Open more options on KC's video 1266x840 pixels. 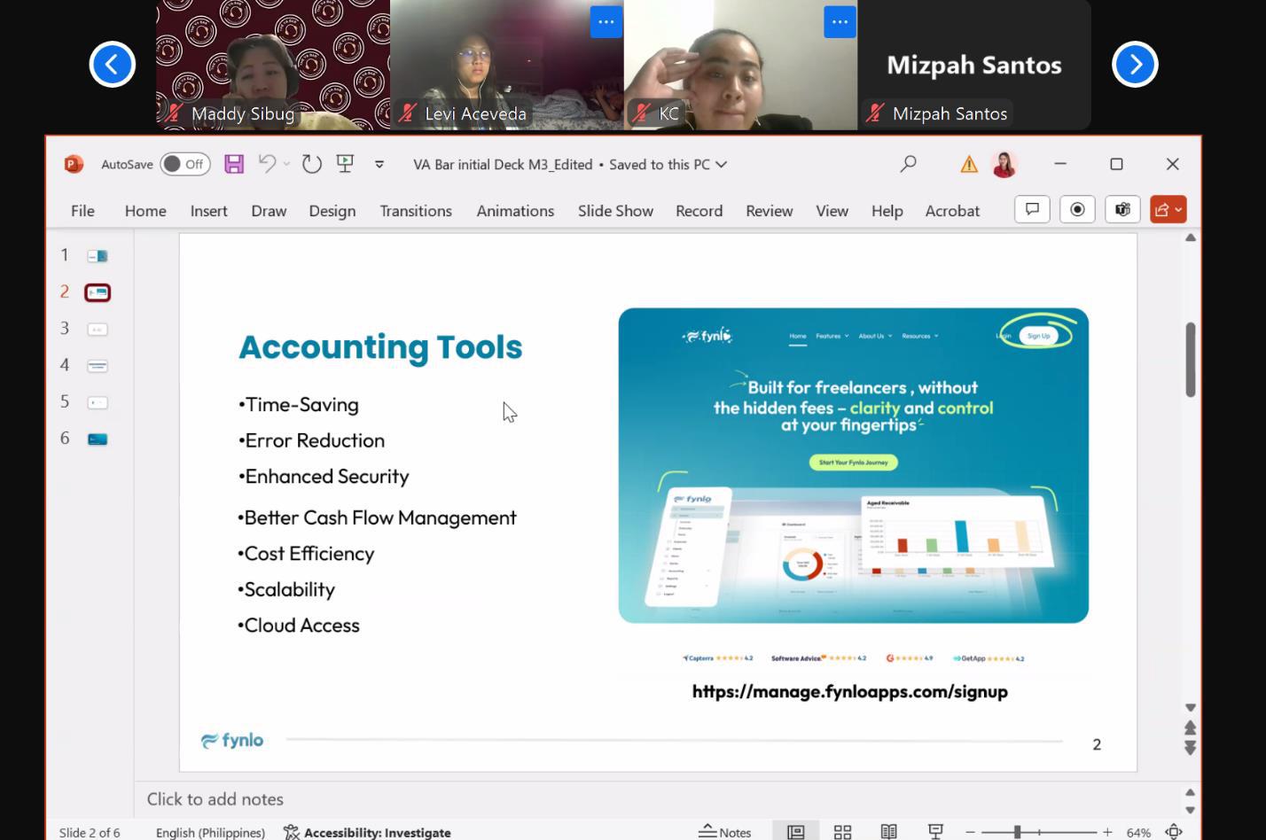(x=840, y=22)
